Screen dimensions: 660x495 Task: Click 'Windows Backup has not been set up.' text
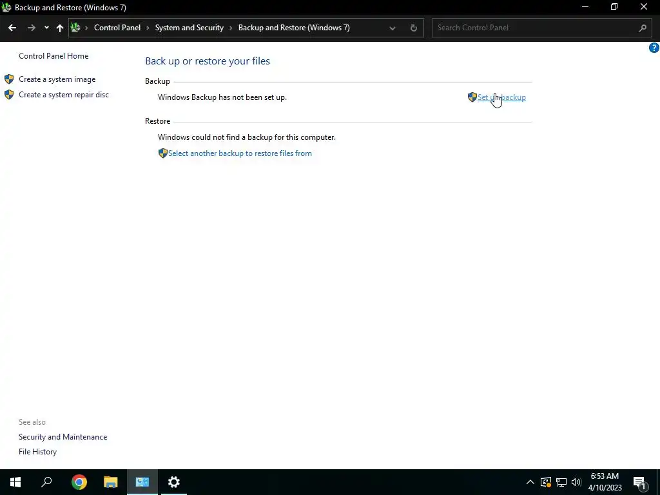point(222,97)
